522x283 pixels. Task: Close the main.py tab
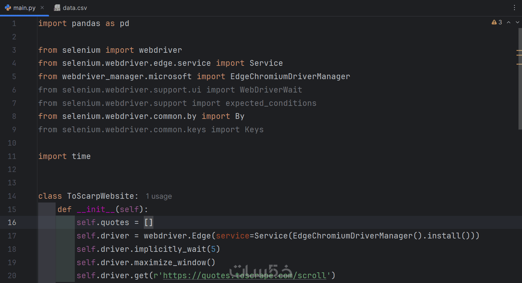42,8
